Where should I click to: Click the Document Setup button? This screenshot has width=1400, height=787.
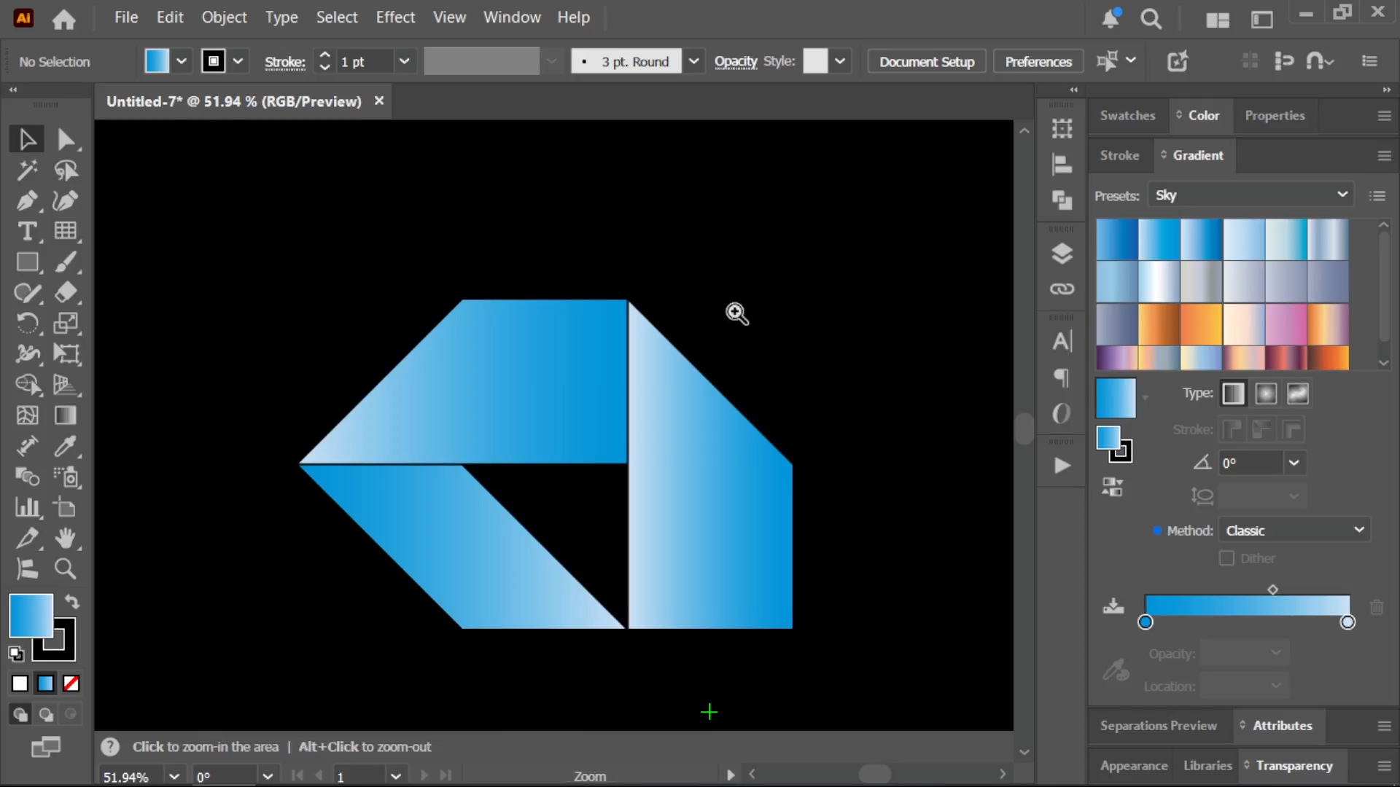(927, 62)
